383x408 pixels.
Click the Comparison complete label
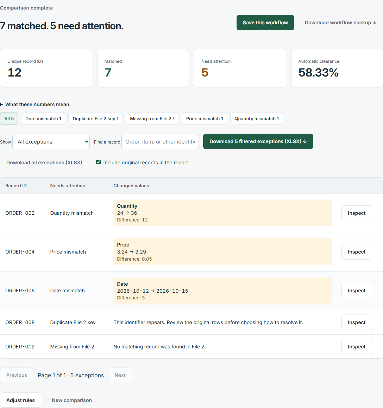(x=26, y=8)
